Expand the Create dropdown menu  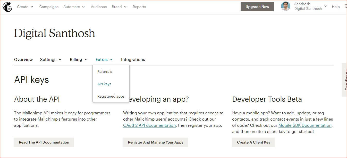(25, 7)
